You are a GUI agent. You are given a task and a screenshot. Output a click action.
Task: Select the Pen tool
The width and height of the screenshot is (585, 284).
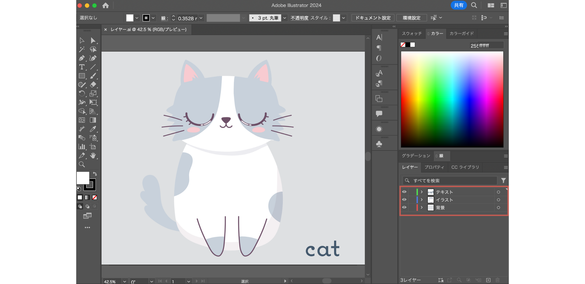tap(81, 58)
